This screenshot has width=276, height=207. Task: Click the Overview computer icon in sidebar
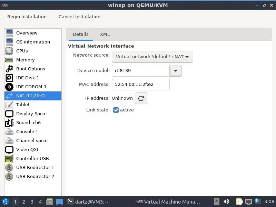pyautogui.click(x=9, y=33)
